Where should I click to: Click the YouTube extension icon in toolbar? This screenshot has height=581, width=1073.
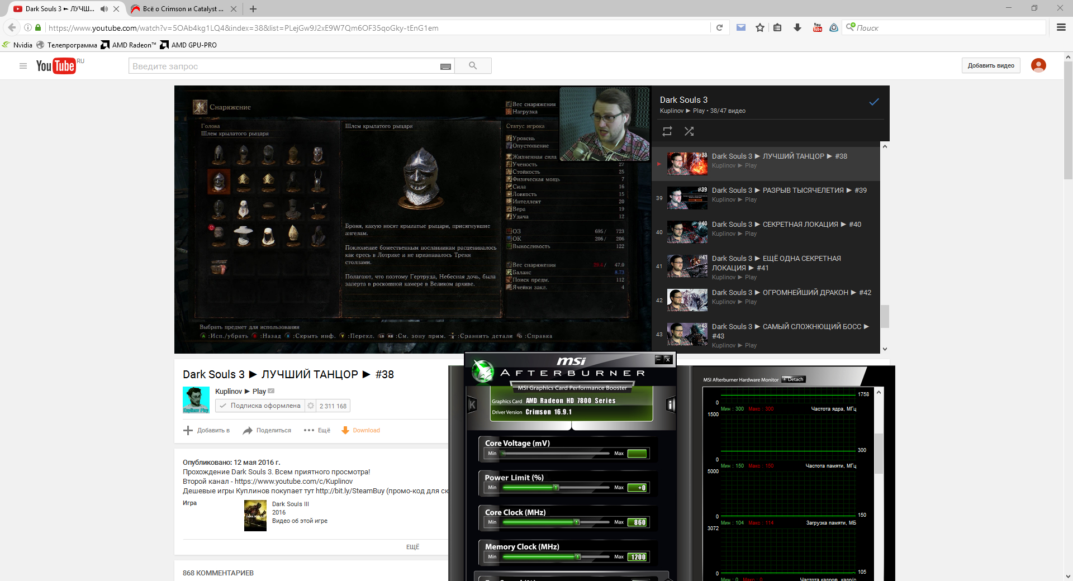(x=818, y=27)
